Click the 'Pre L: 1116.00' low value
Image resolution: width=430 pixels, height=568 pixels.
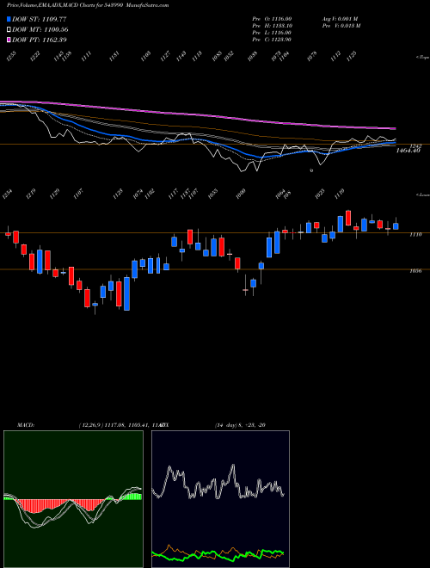[272, 32]
